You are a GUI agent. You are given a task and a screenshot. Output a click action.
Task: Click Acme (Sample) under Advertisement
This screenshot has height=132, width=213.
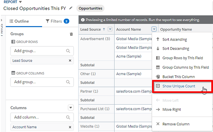[x=133, y=56]
